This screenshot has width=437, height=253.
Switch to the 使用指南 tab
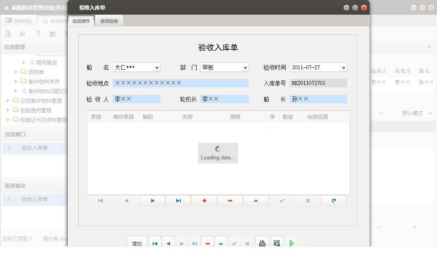pos(109,21)
